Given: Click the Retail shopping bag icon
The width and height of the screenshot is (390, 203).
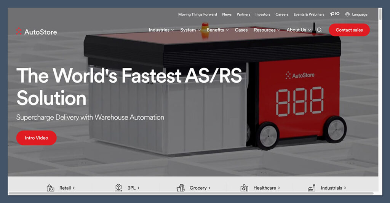Looking at the screenshot, I should 51,188.
